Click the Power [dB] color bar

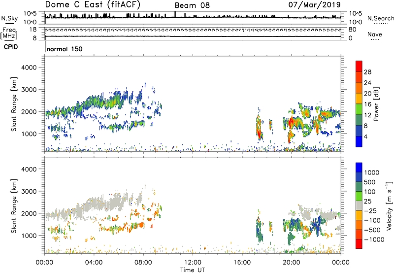pyautogui.click(x=359, y=104)
